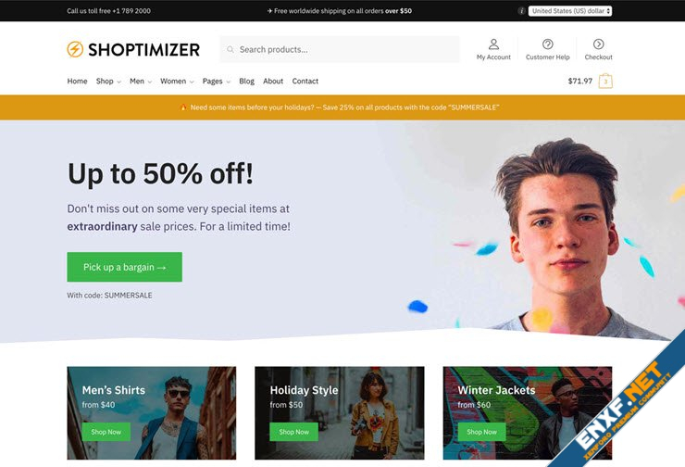The image size is (685, 467).
Task: Click the Shoptimizer lightning bolt logo
Action: (x=75, y=49)
